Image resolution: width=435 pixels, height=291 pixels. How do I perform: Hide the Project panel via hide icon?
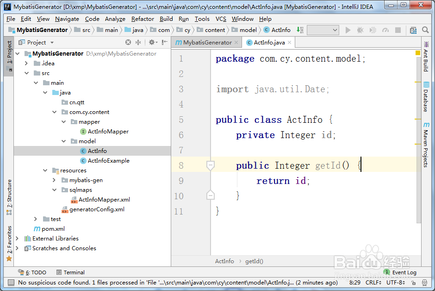(x=164, y=42)
